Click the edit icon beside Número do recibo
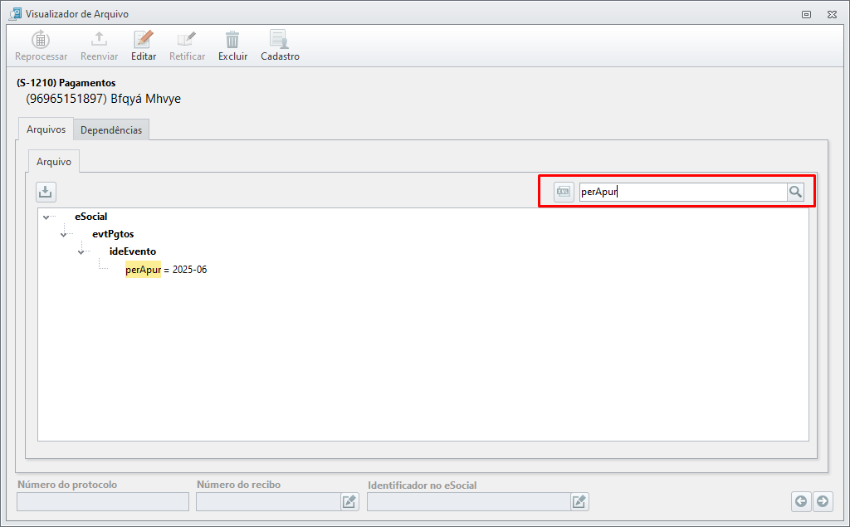The height and width of the screenshot is (527, 850). [349, 501]
